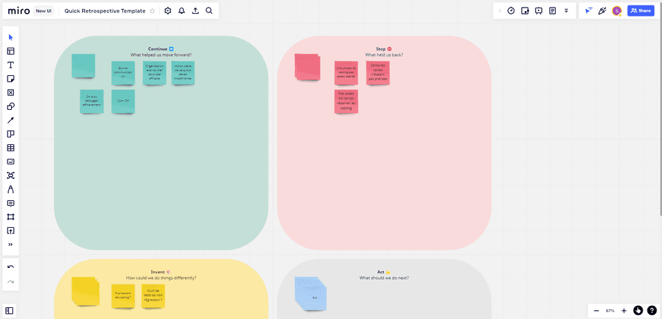Image resolution: width=662 pixels, height=319 pixels.
Task: Select the Comment tool
Action: 11,203
